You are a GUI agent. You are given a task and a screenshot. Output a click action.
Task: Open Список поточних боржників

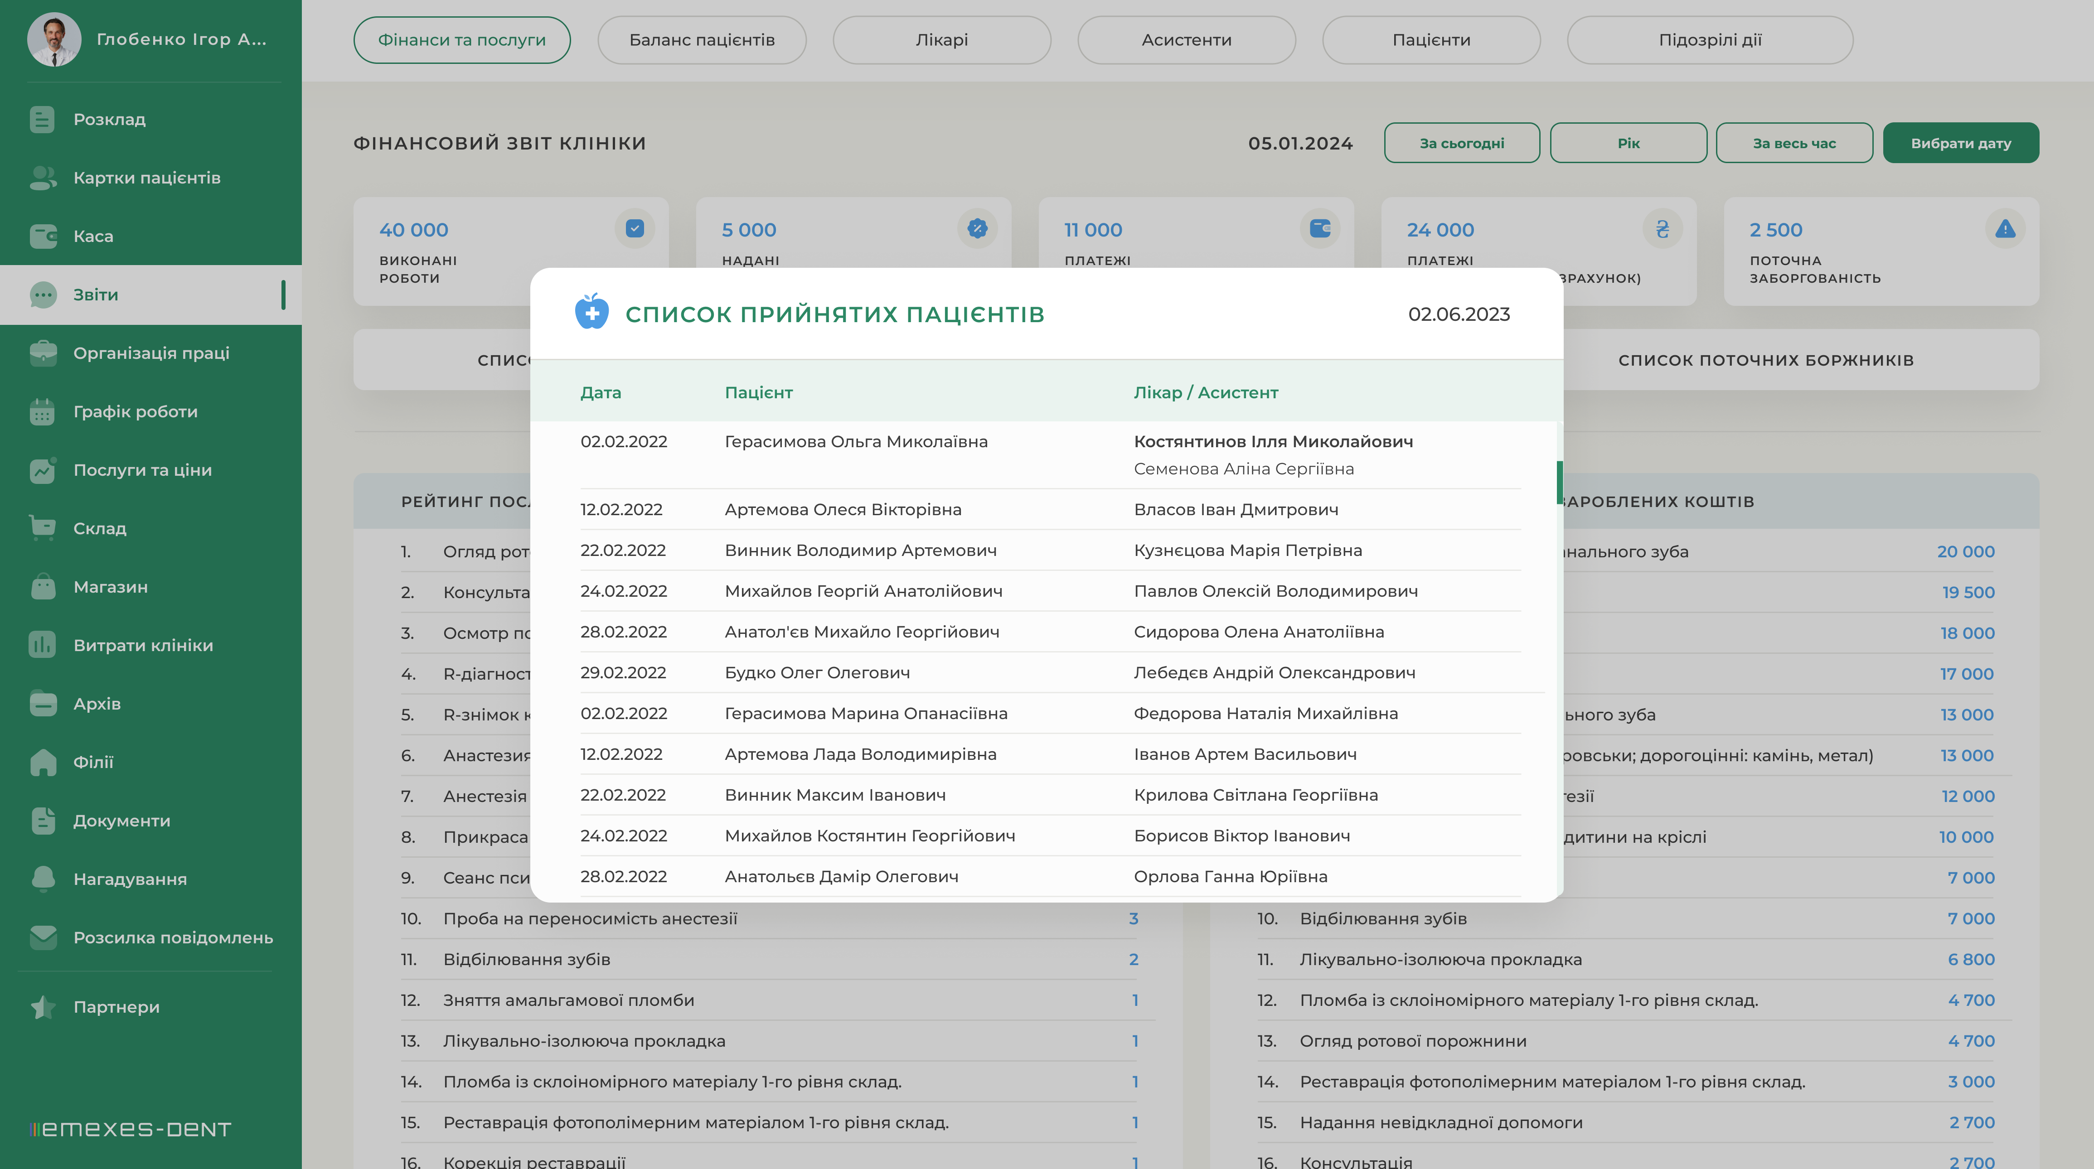coord(1765,360)
